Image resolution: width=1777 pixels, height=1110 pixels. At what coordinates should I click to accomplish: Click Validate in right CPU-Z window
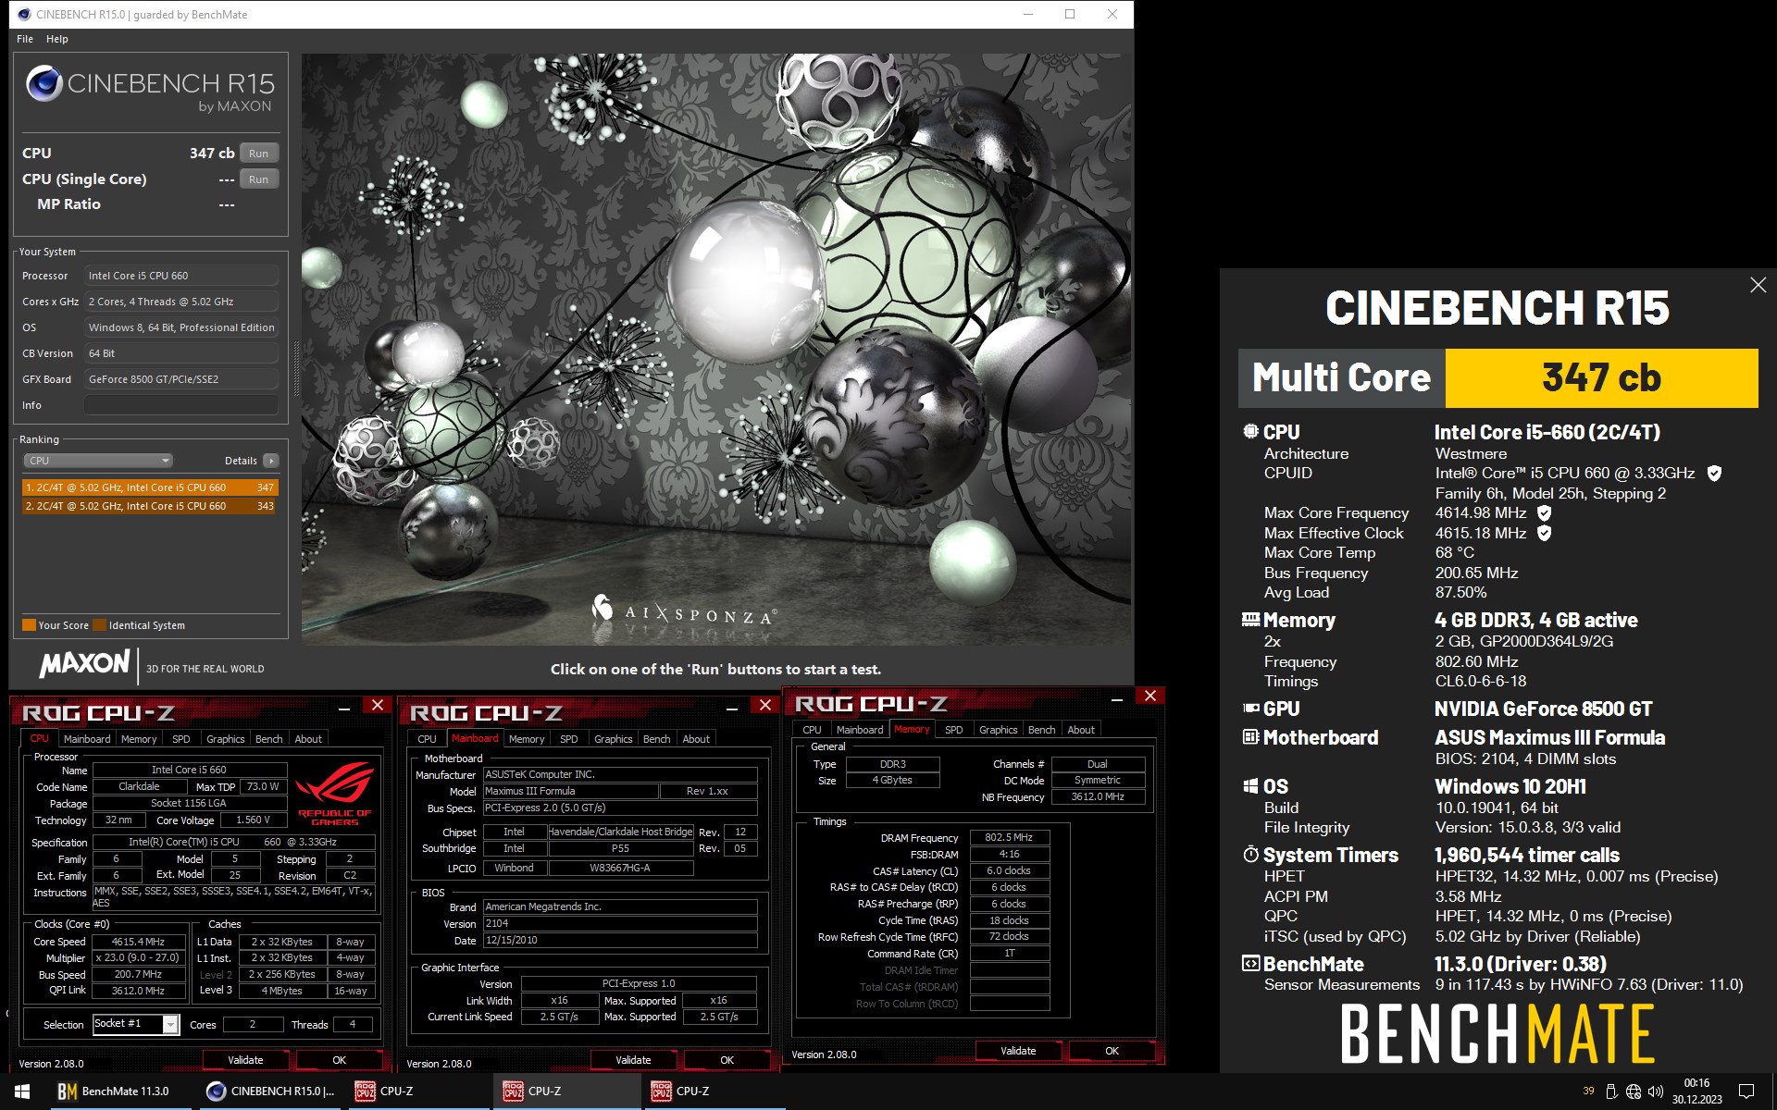click(1018, 1051)
